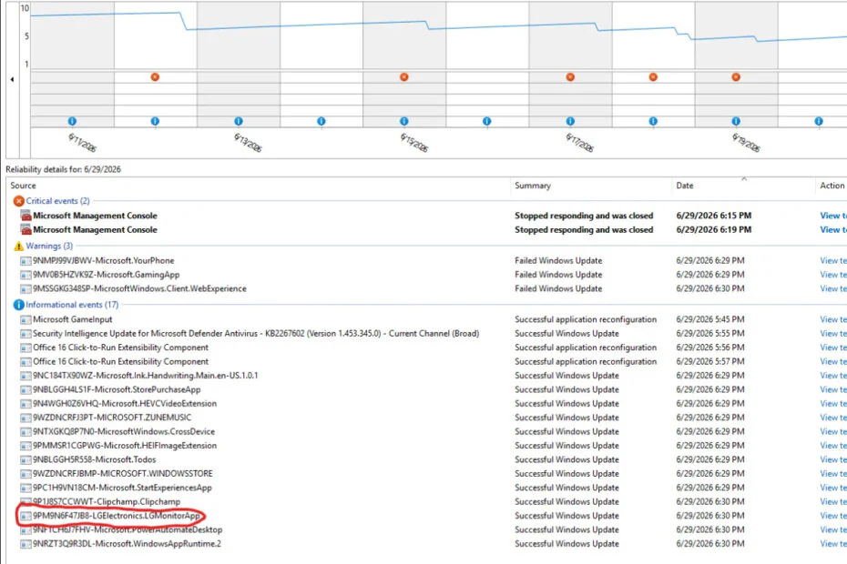Image resolution: width=847 pixels, height=564 pixels.
Task: Sort the list by Summary column
Action: 533,186
